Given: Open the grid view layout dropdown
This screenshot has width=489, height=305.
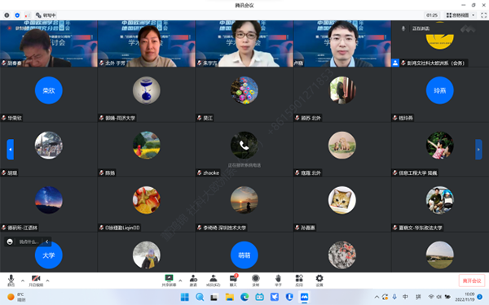Looking at the screenshot, I should [460, 15].
